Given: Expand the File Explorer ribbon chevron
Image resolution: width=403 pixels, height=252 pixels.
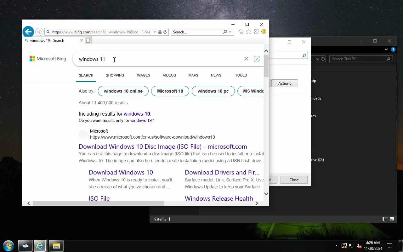Looking at the screenshot, I should click(386, 49).
